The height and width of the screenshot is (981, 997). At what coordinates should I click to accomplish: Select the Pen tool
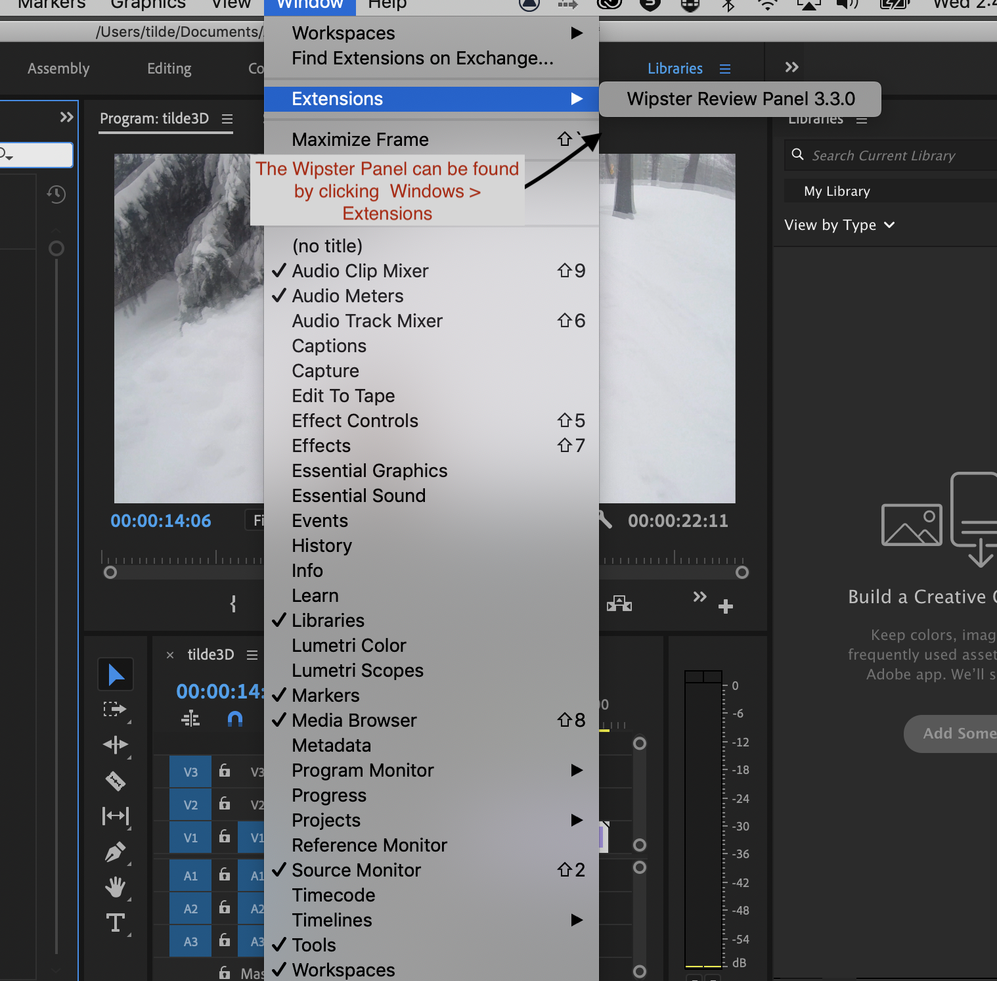tap(116, 852)
